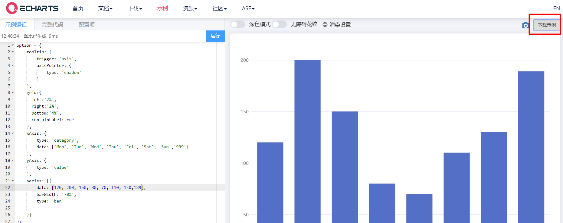Click type: 'value' on line 19
563x223 pixels.
(x=53, y=167)
